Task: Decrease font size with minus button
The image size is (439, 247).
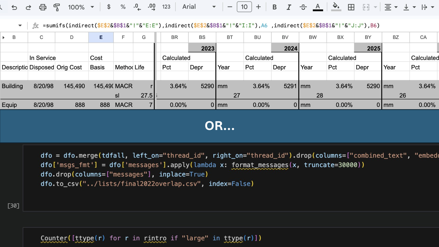Action: 230,7
